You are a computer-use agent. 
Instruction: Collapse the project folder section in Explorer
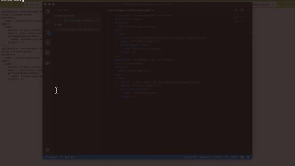pos(59,25)
